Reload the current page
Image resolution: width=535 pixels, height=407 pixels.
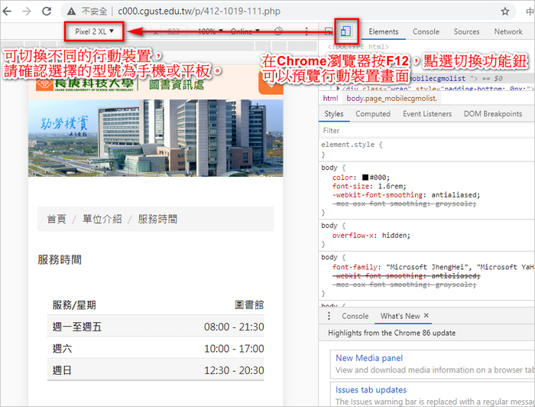coord(47,11)
